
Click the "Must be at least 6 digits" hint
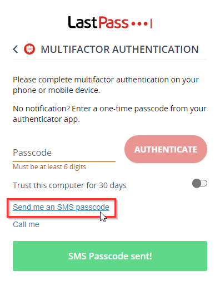coord(49,167)
